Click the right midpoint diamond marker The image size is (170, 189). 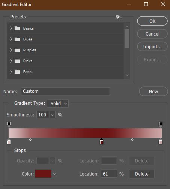click(x=132, y=139)
